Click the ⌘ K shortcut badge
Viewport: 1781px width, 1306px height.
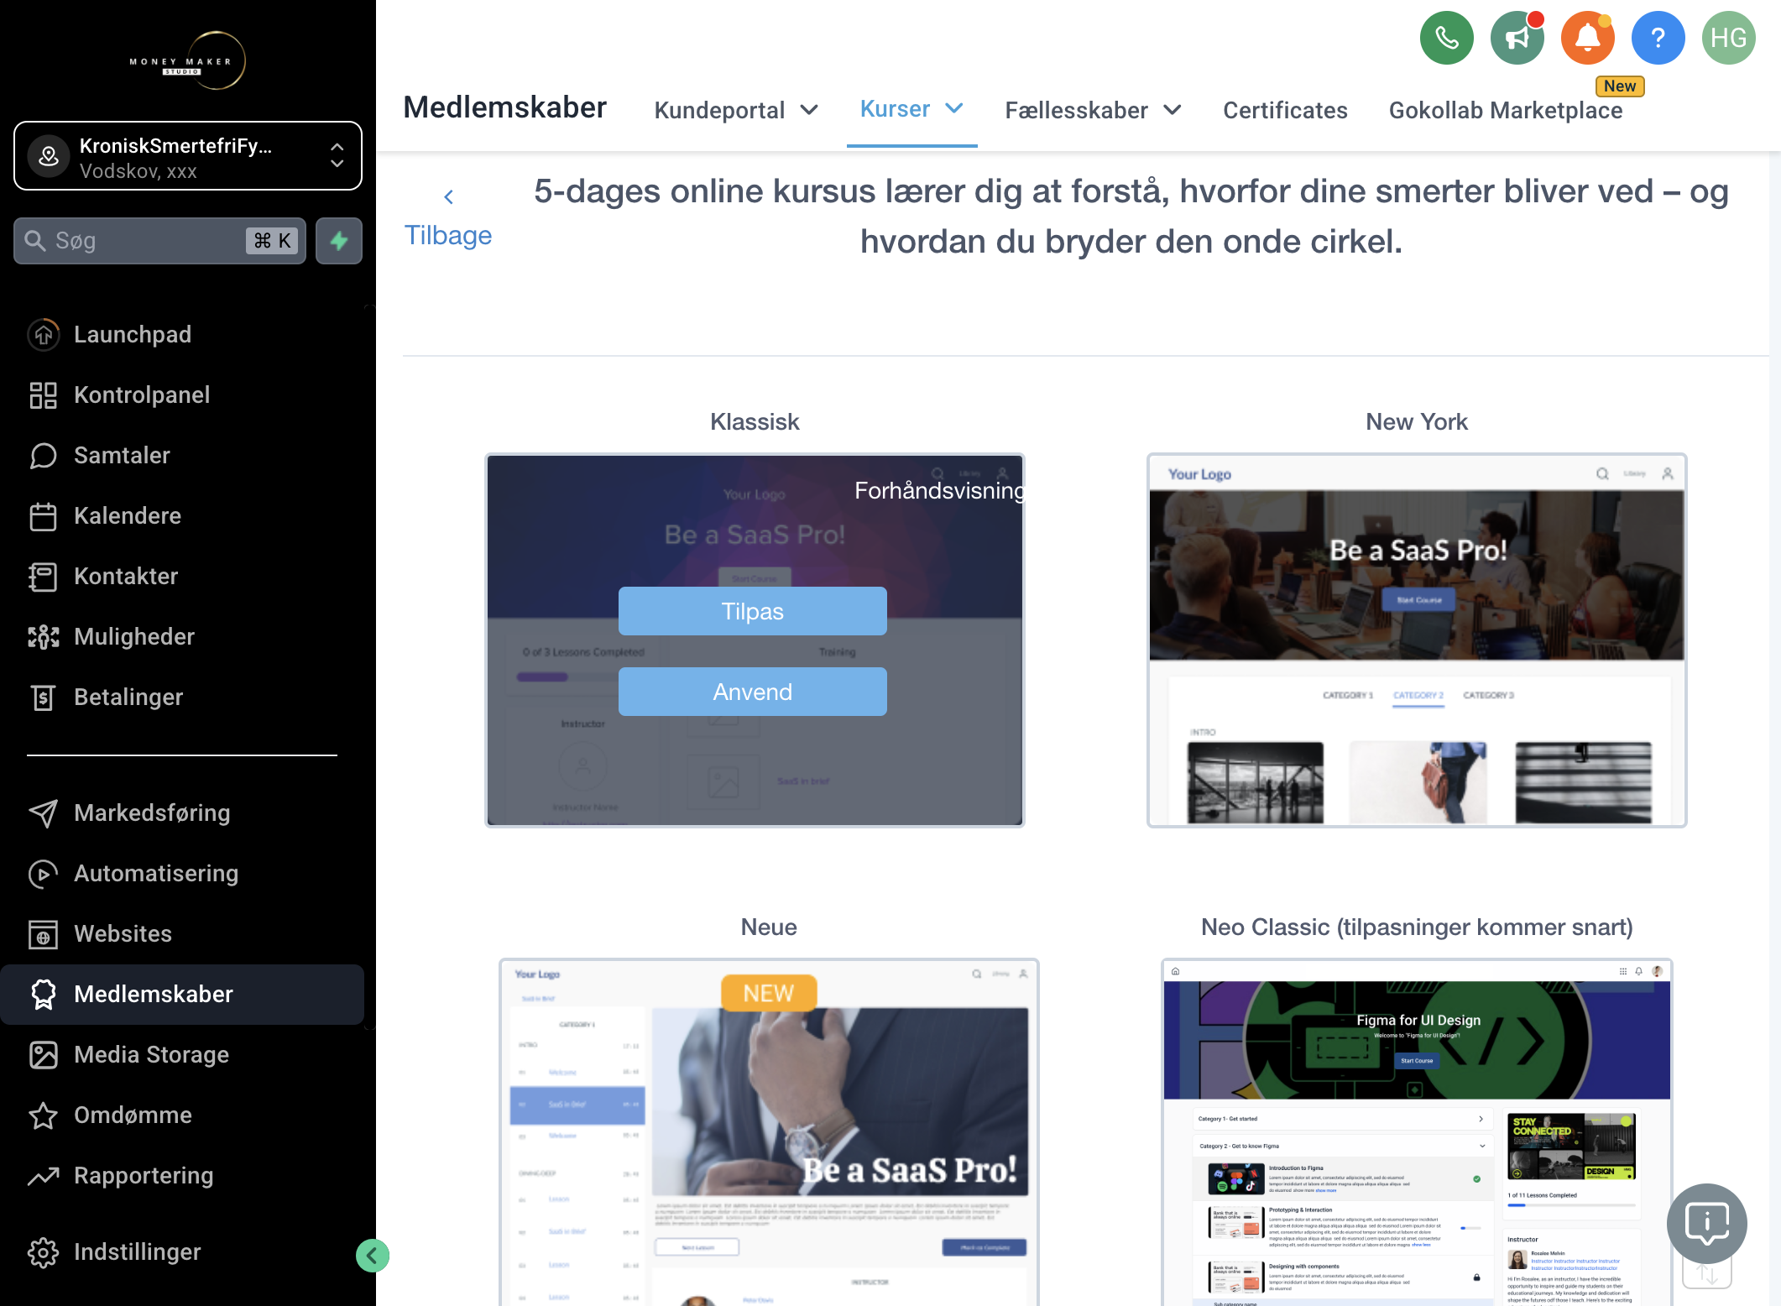tap(272, 241)
